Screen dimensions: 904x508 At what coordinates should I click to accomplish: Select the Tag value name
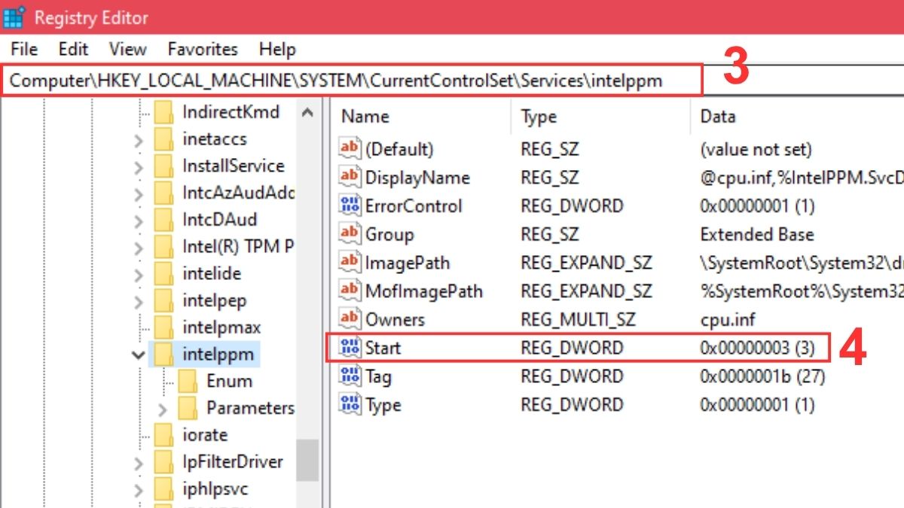[378, 376]
